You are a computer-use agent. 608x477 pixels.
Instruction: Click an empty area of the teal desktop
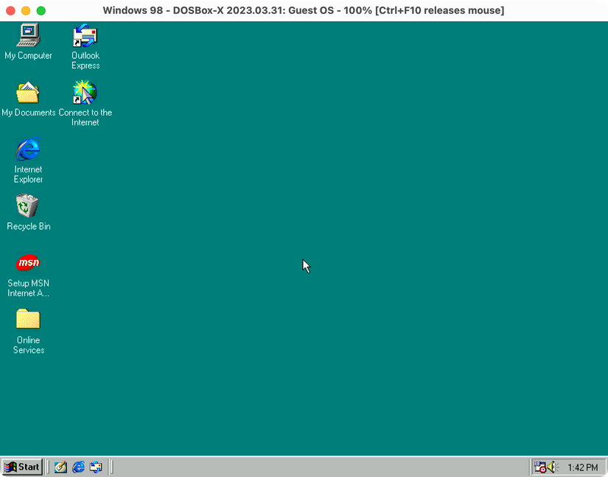332,331
